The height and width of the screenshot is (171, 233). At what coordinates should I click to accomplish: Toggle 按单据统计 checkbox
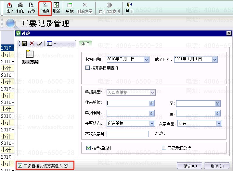pos(88,148)
